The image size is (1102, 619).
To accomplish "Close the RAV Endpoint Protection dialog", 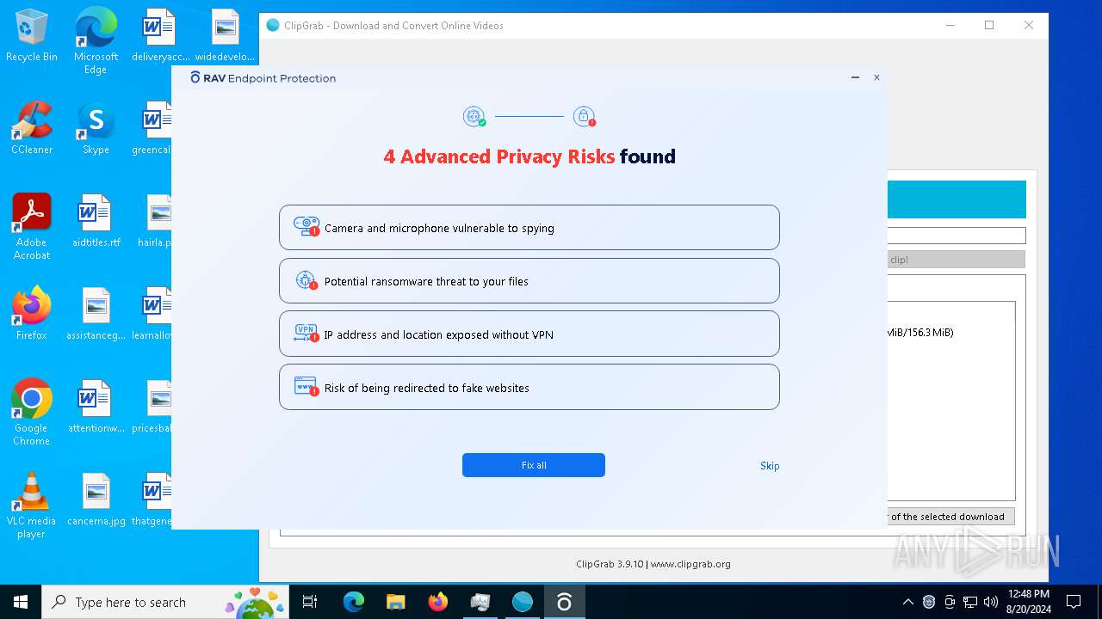I will pos(876,77).
